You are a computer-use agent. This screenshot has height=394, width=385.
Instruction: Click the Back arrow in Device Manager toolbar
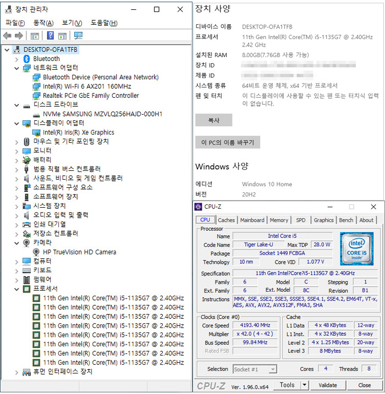coord(7,36)
